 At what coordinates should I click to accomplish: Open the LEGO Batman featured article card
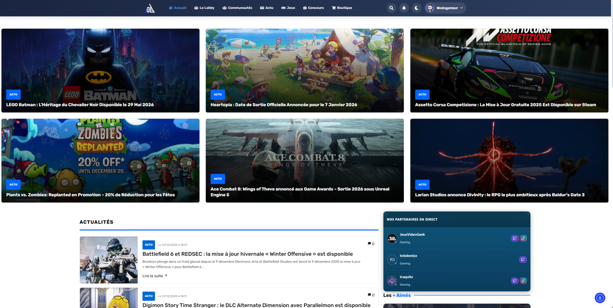coord(100,70)
